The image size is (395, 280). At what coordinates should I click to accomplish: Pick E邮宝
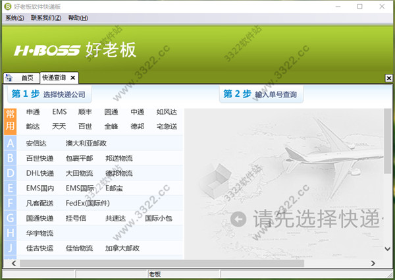coord(114,188)
